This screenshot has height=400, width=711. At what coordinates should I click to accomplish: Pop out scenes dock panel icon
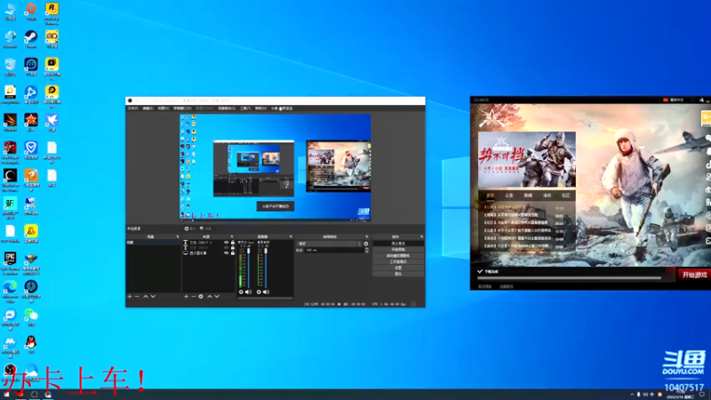tap(177, 236)
